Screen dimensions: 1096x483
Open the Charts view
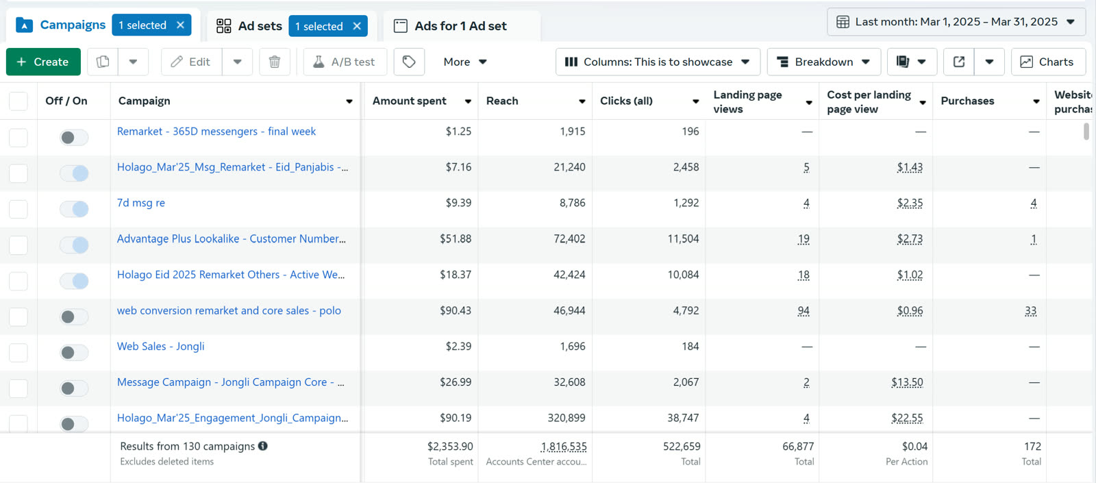pyautogui.click(x=1048, y=62)
